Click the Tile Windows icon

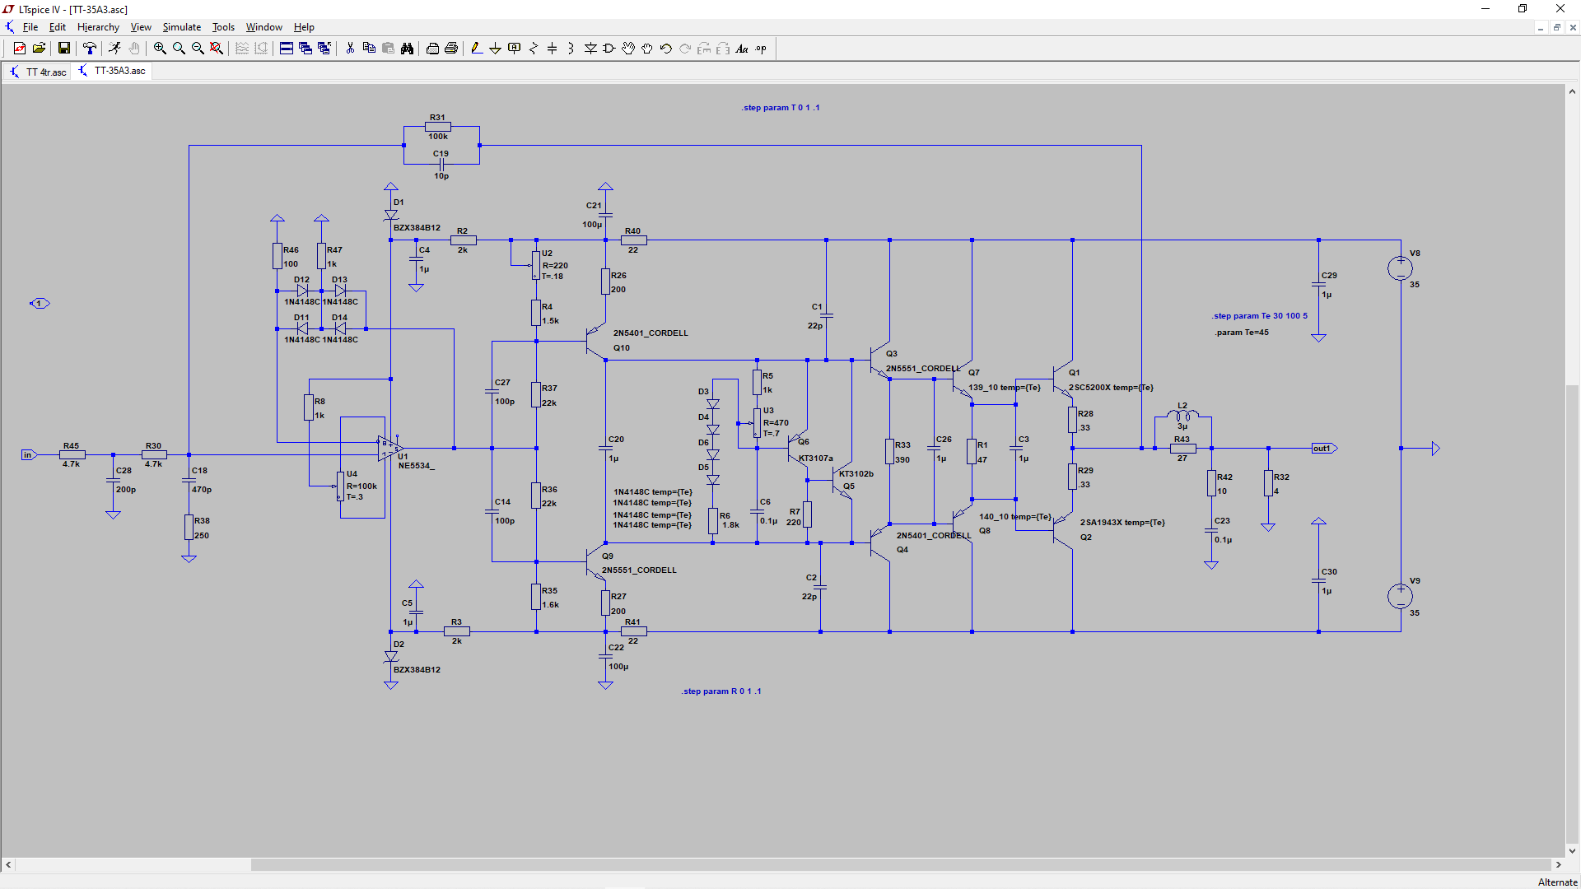click(x=286, y=49)
